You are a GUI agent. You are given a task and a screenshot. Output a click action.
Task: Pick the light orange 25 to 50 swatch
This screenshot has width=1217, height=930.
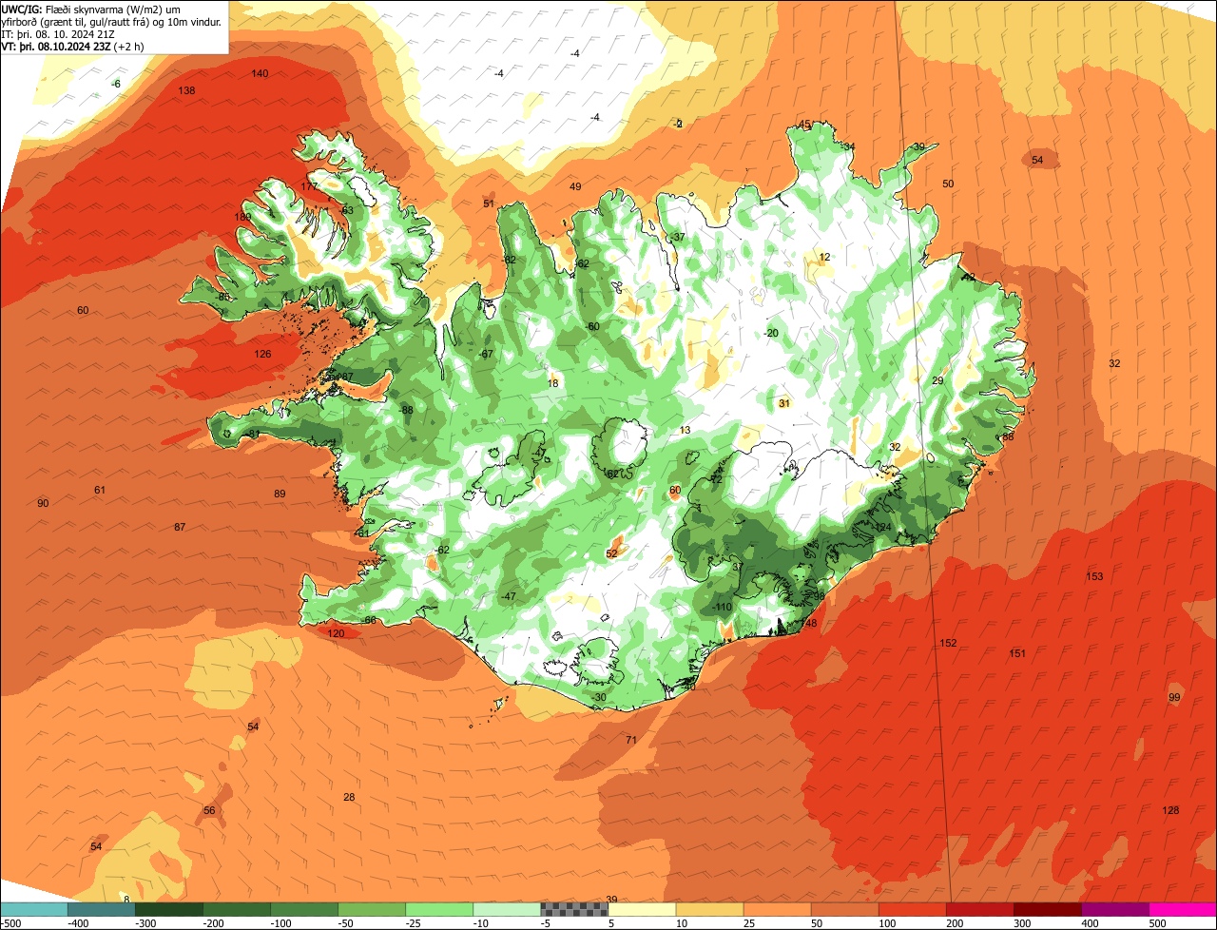[x=776, y=909]
